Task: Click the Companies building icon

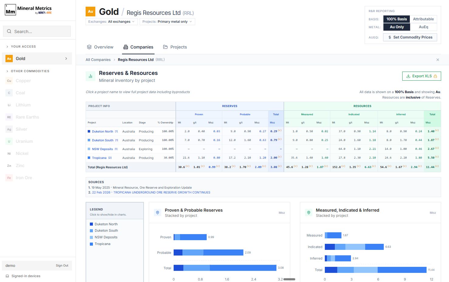Action: [126, 47]
